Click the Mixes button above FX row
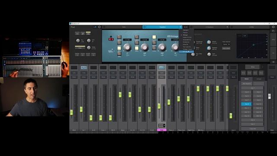 point(253,67)
